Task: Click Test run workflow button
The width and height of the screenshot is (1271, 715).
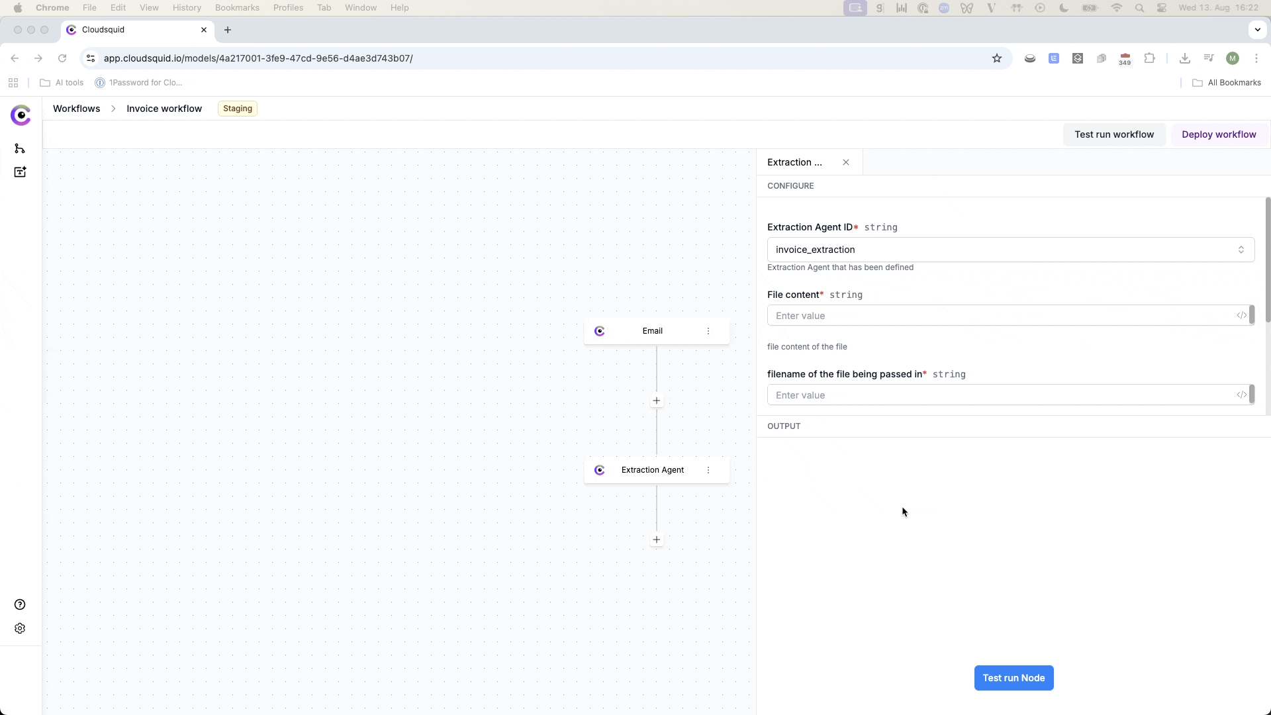Action: (x=1113, y=134)
